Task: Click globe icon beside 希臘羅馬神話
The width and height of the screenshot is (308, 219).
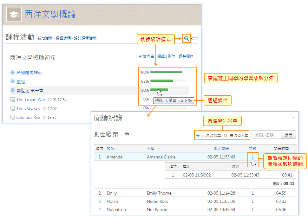Action: tap(12, 73)
